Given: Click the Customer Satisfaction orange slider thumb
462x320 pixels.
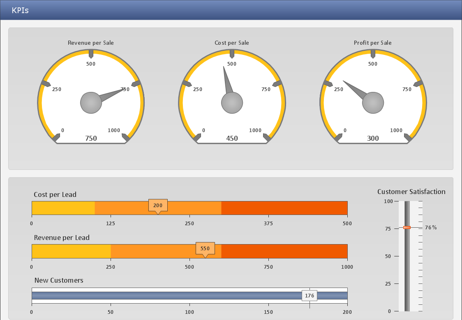Looking at the screenshot, I should click(407, 227).
